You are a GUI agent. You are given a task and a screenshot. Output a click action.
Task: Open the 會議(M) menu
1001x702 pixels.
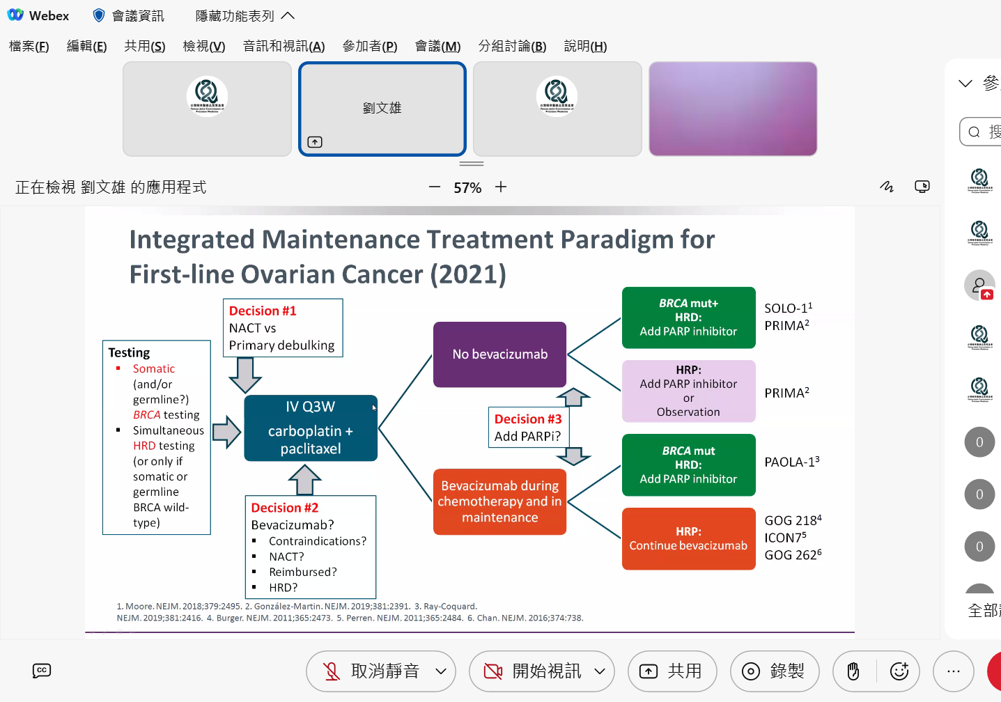click(x=438, y=46)
